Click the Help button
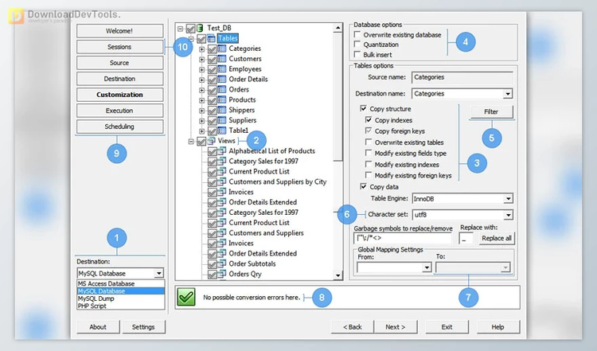 pyautogui.click(x=497, y=327)
